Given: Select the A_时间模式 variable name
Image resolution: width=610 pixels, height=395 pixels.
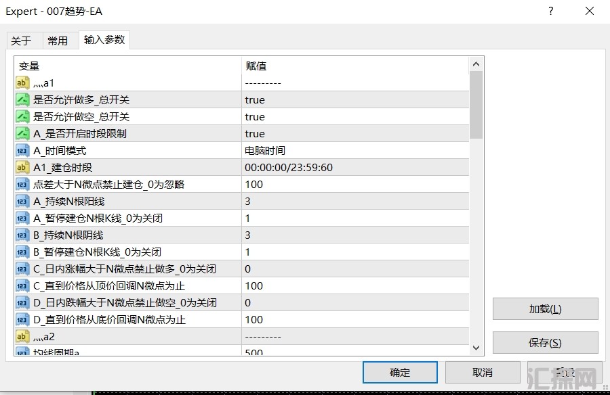Looking at the screenshot, I should (60, 150).
